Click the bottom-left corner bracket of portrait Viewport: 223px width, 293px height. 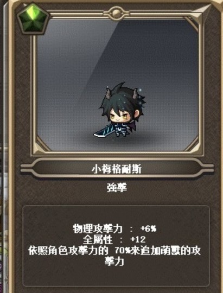click(43, 144)
